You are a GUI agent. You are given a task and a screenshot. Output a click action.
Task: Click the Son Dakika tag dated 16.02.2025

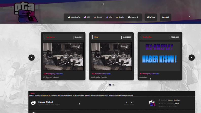(x=50, y=37)
